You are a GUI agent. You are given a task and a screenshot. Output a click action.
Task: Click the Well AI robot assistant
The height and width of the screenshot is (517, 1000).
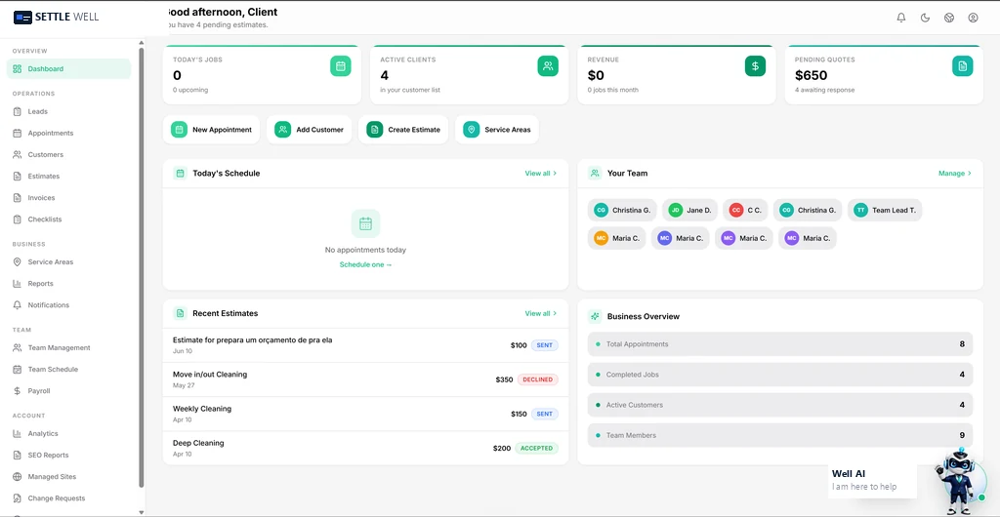tap(959, 480)
